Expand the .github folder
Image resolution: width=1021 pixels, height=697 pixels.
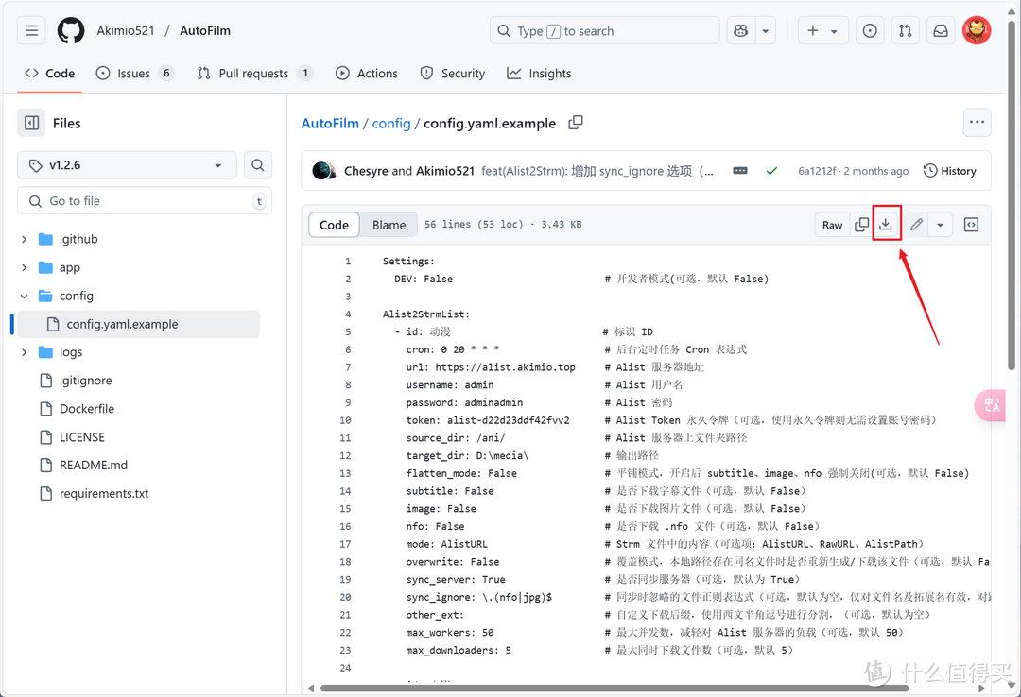pos(25,240)
